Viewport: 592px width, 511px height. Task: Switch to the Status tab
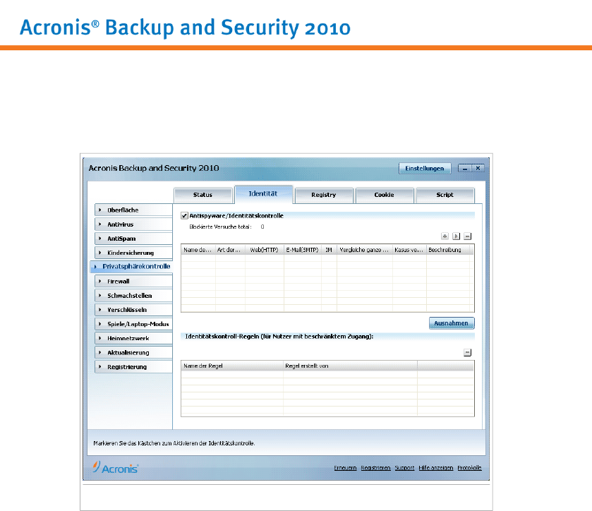click(x=203, y=195)
